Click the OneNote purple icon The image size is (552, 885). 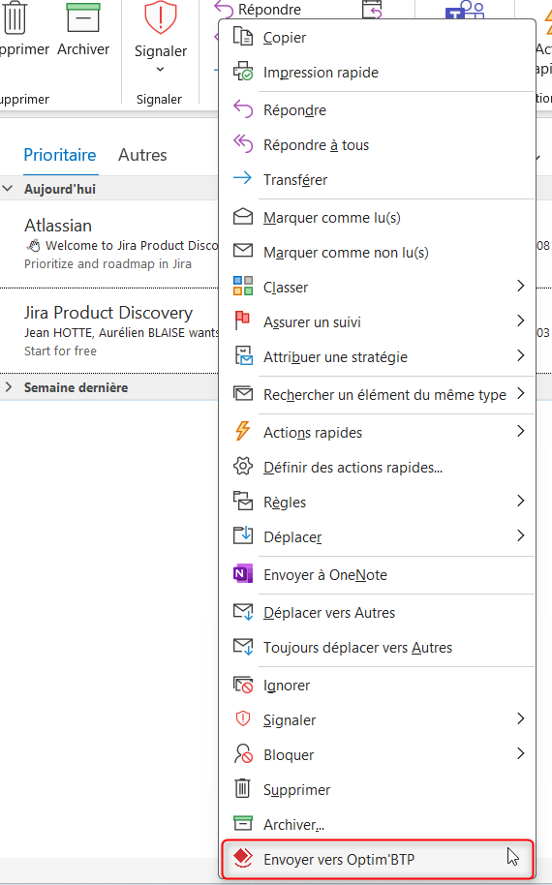[x=243, y=573]
